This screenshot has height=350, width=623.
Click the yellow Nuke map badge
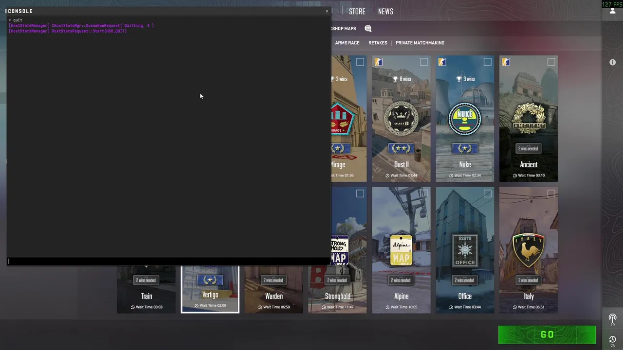tap(465, 119)
